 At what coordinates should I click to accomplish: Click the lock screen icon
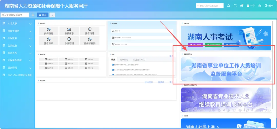(x=260, y=6)
